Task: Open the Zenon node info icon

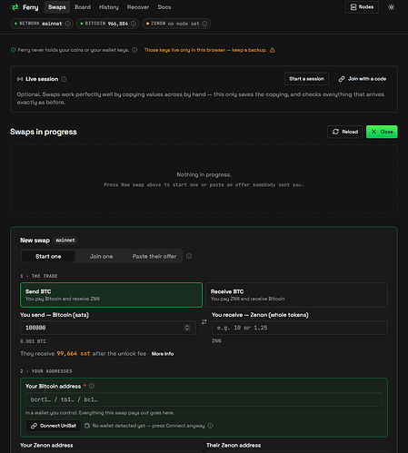Action: [x=204, y=24]
